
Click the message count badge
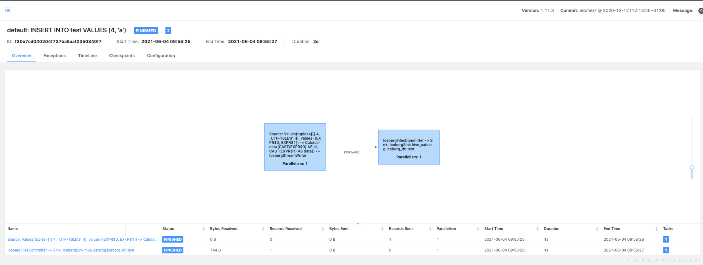click(701, 10)
